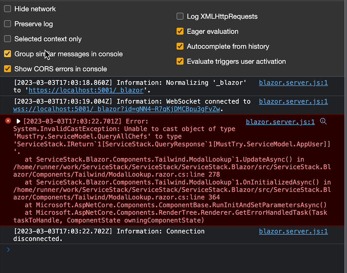
Task: Expand the InvalidCastException error message
Action: [x=18, y=121]
